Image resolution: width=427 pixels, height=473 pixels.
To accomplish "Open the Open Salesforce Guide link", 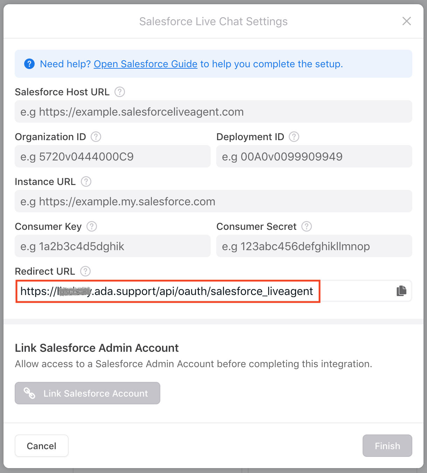I will (145, 64).
